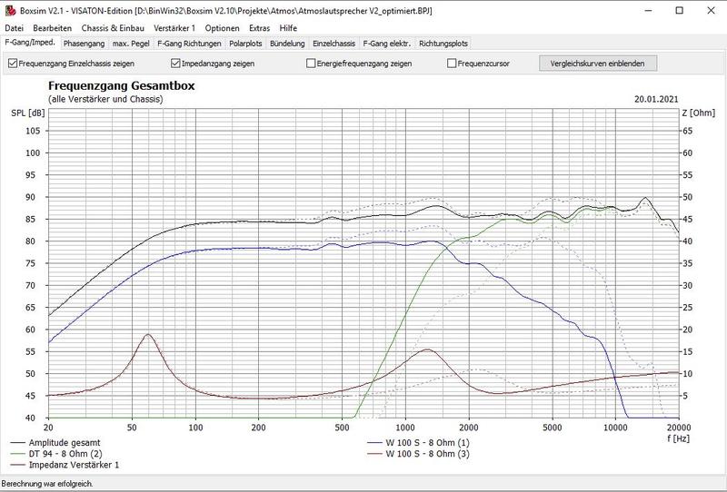
Task: Open the Extras menu
Action: 260,28
